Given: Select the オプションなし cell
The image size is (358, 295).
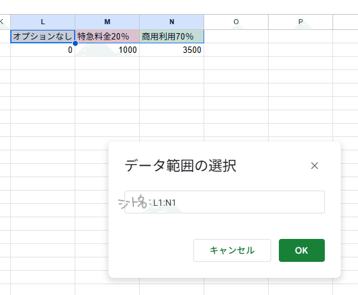Looking at the screenshot, I should tap(43, 36).
